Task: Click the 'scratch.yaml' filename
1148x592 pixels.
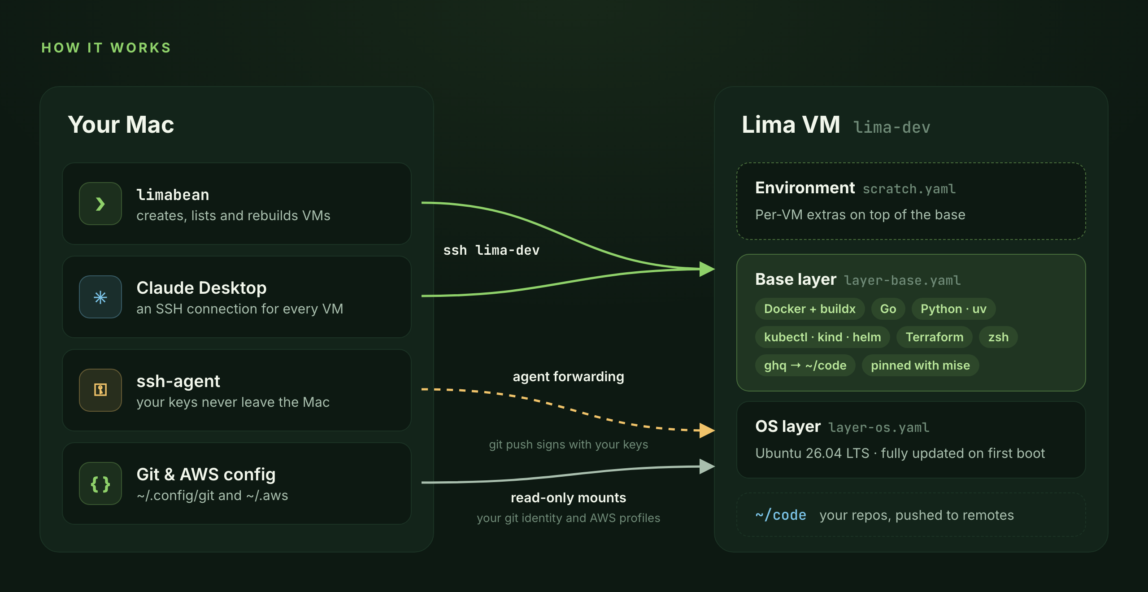Action: [x=909, y=189]
